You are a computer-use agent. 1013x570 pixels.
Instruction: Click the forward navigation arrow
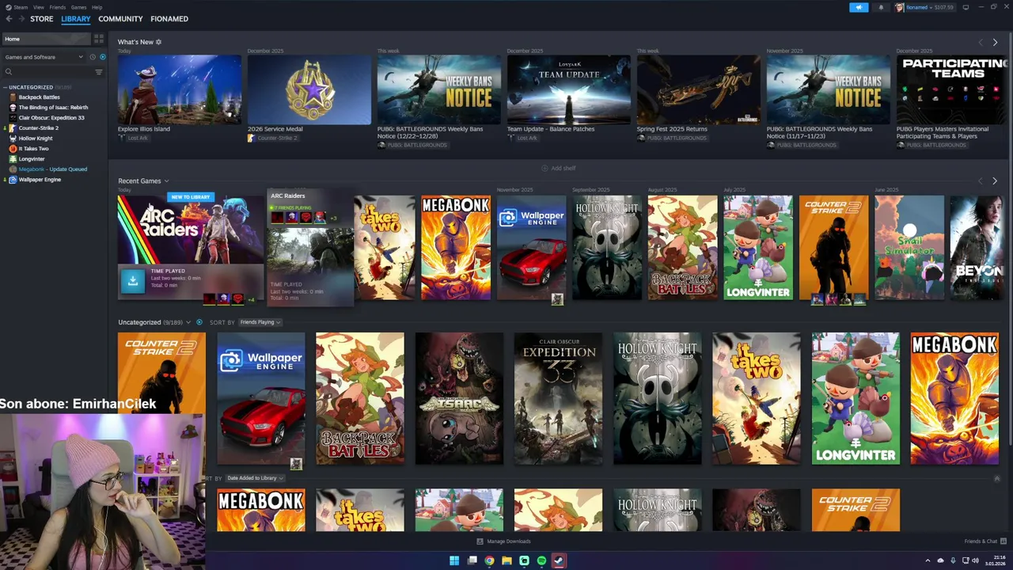[21, 19]
